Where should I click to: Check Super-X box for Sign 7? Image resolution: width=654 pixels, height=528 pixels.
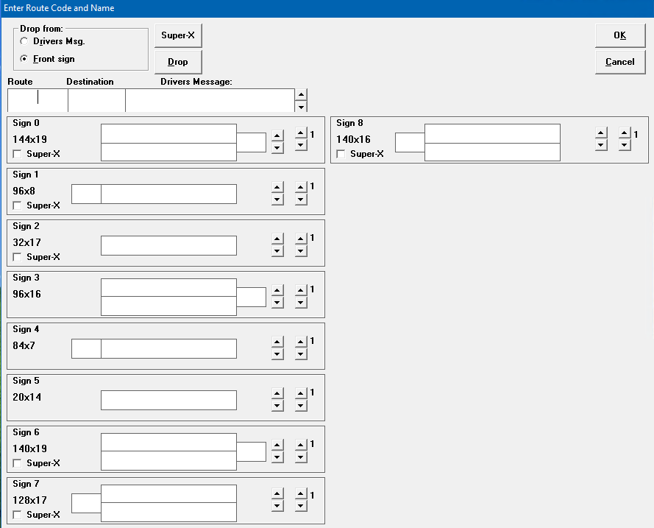(18, 515)
